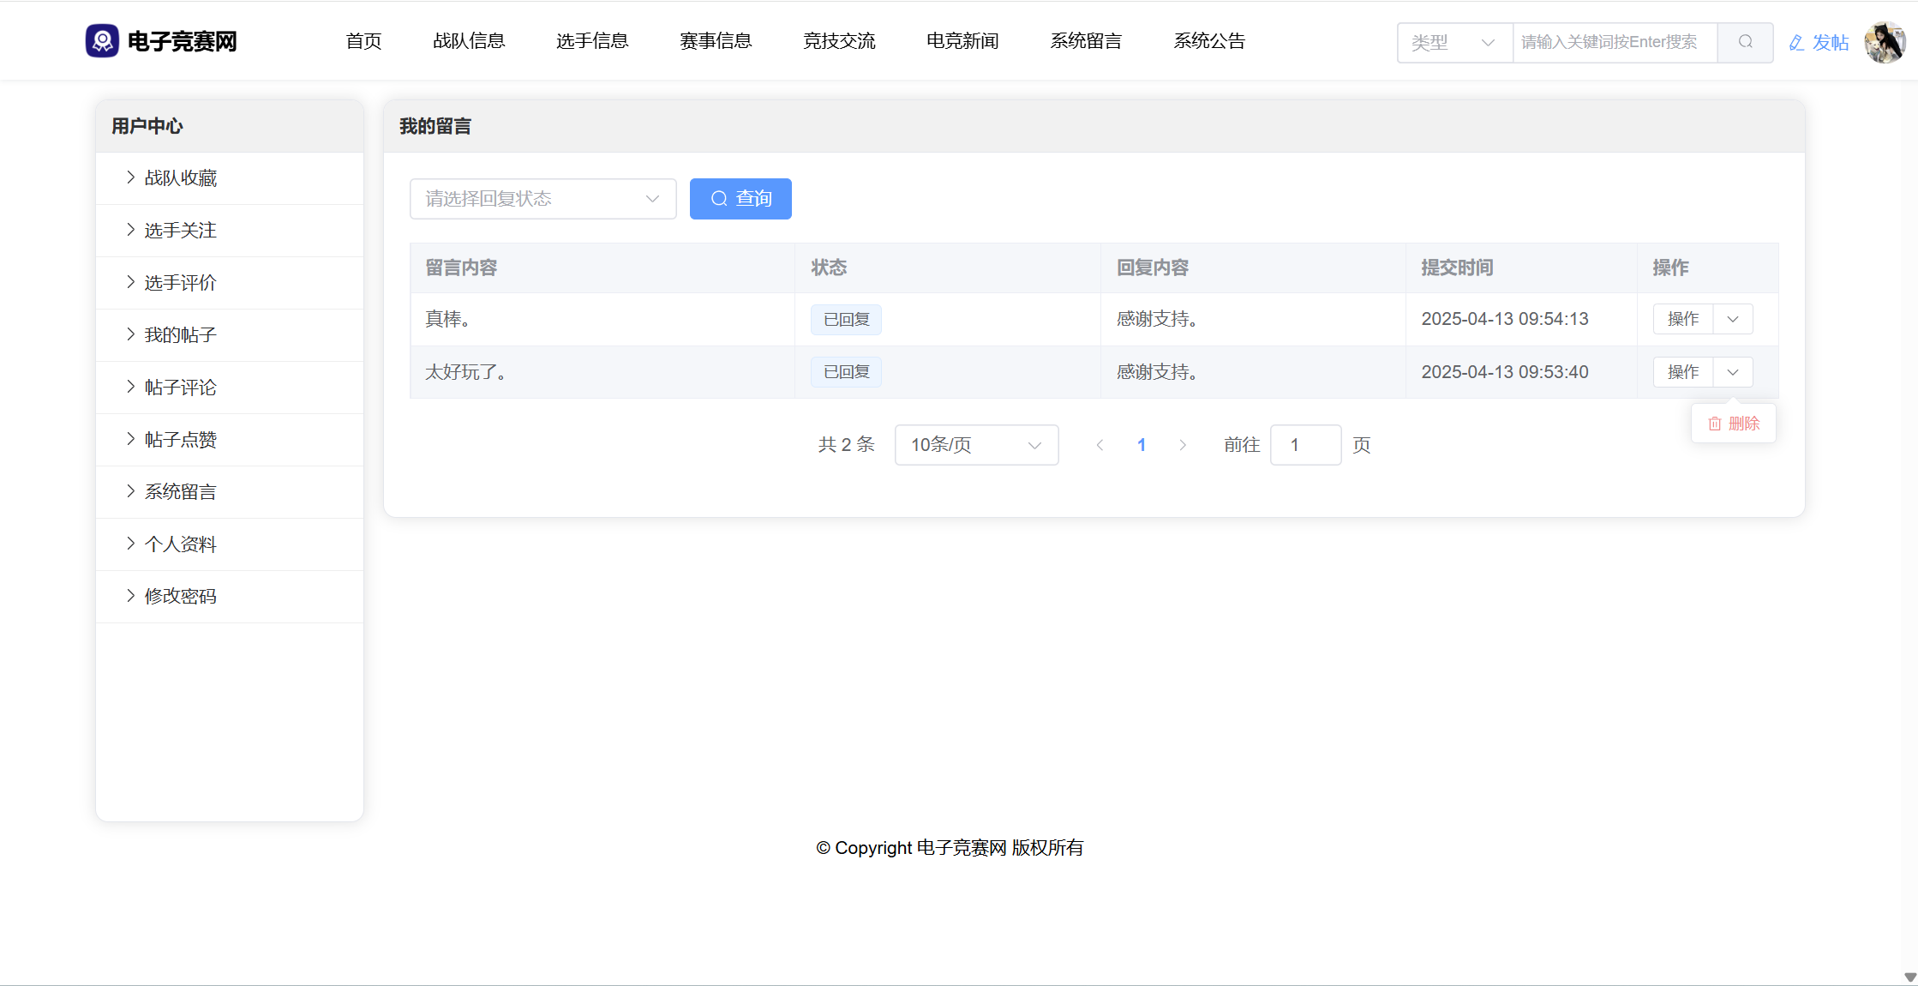Click the 前往 page number input
Viewport: 1918px width, 986px height.
click(1304, 445)
